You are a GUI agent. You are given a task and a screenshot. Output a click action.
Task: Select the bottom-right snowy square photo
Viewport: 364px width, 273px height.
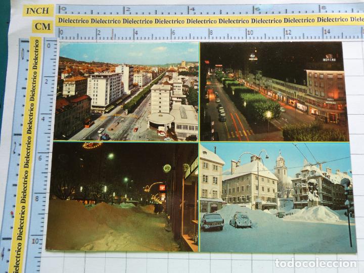pos(277,197)
